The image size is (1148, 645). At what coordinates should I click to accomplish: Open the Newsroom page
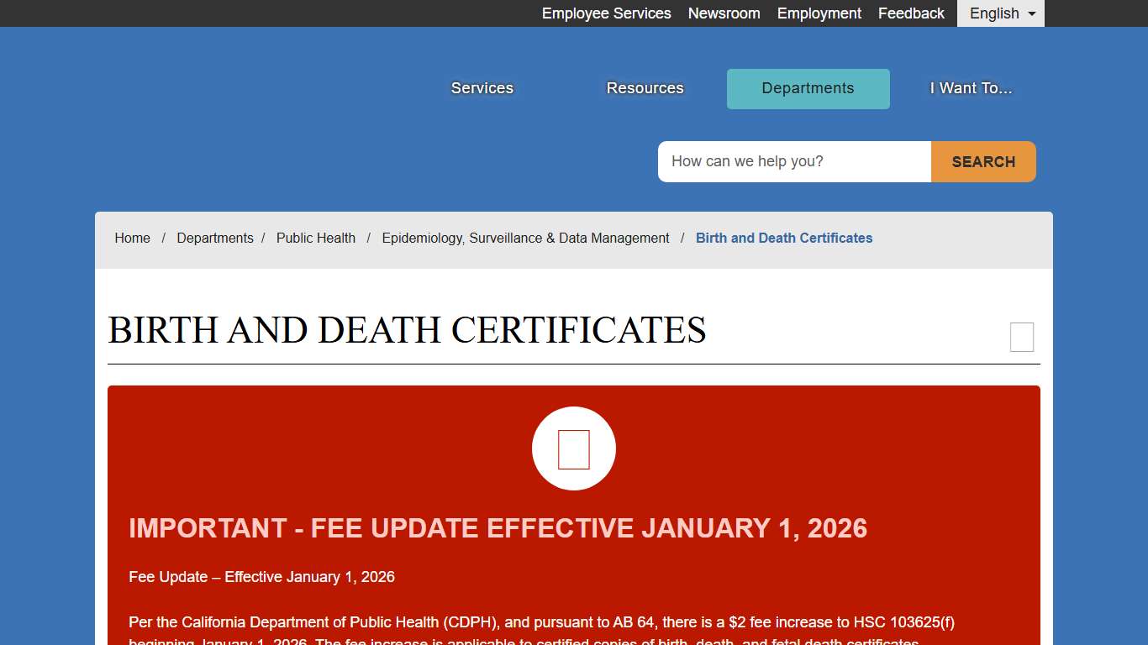click(724, 13)
